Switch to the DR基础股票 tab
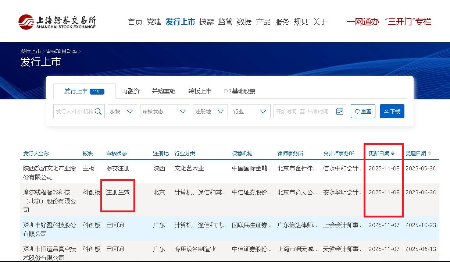The width and height of the screenshot is (450, 262). point(240,91)
